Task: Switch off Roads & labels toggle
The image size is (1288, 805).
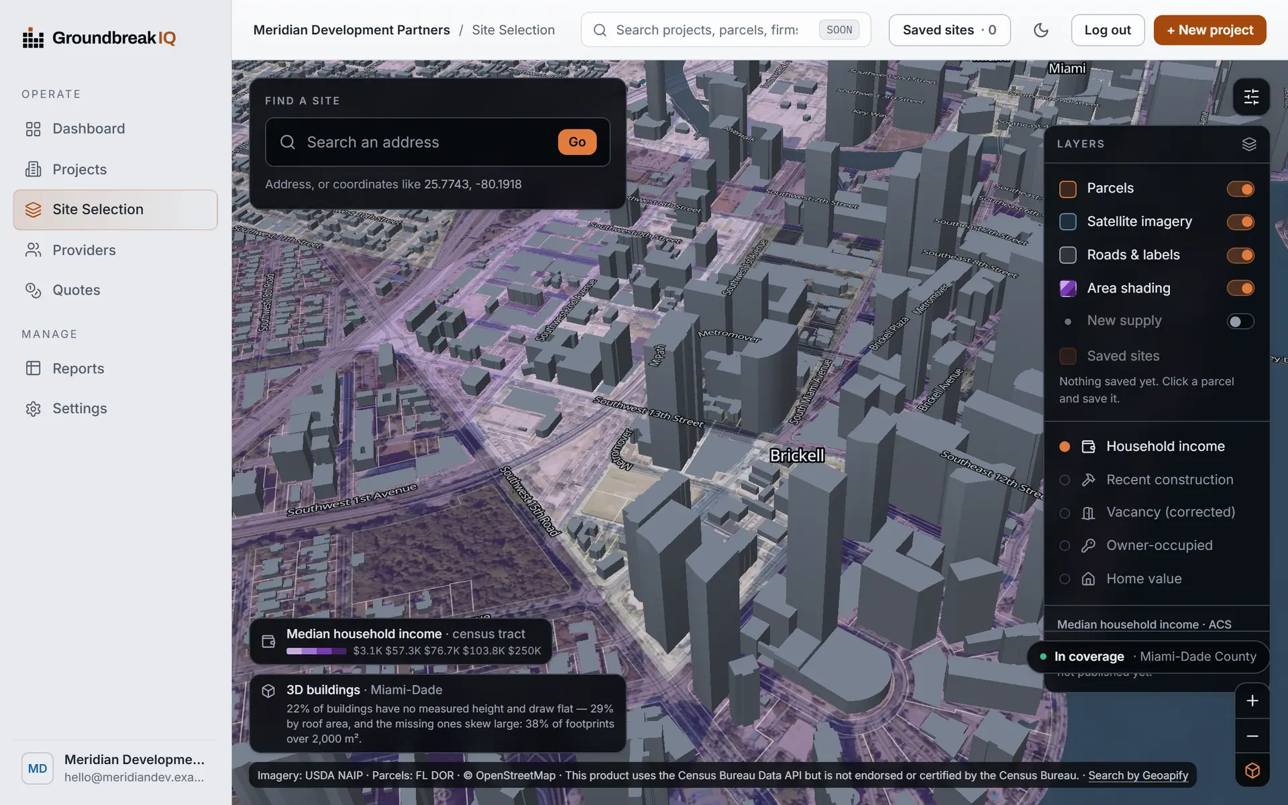Action: [1240, 255]
